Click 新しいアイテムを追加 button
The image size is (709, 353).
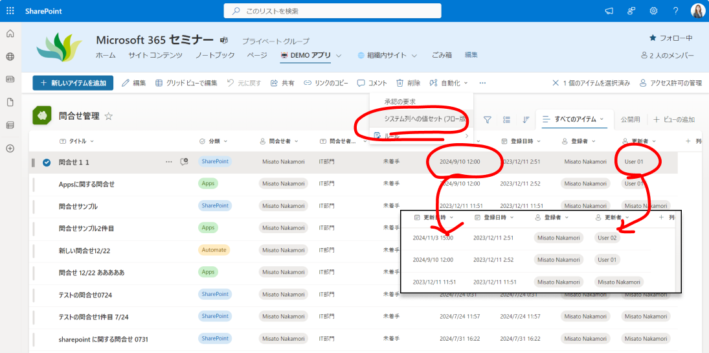coord(73,84)
